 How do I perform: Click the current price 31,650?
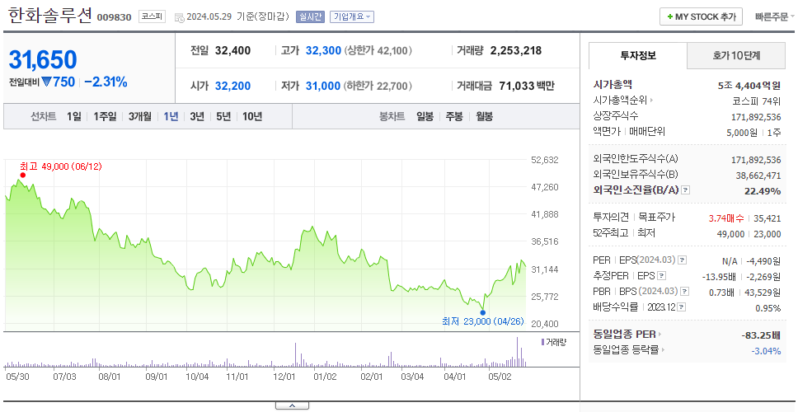pos(43,60)
